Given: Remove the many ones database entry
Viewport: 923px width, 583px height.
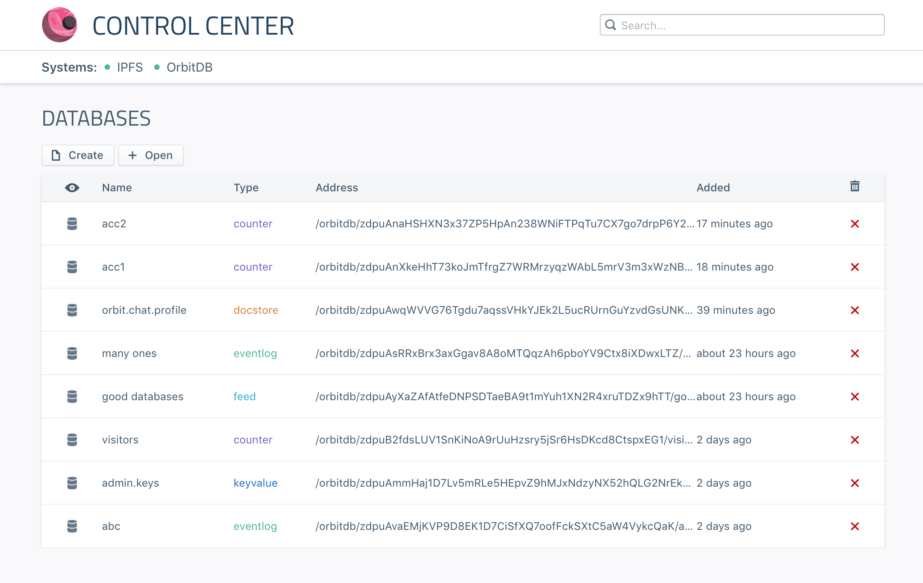Looking at the screenshot, I should tap(854, 353).
